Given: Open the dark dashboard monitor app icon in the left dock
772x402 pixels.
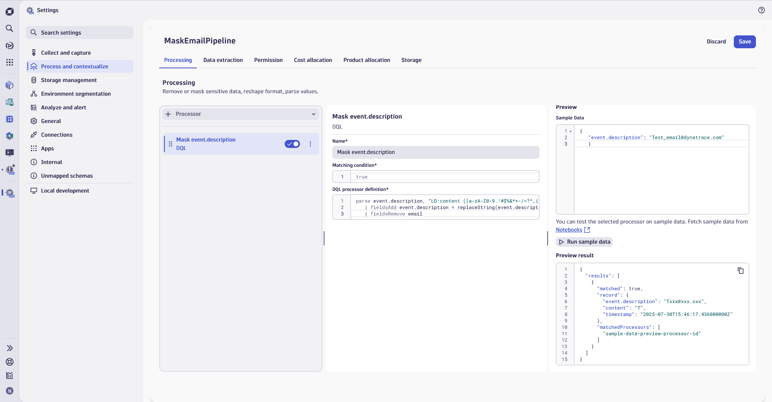Looking at the screenshot, I should click(10, 152).
